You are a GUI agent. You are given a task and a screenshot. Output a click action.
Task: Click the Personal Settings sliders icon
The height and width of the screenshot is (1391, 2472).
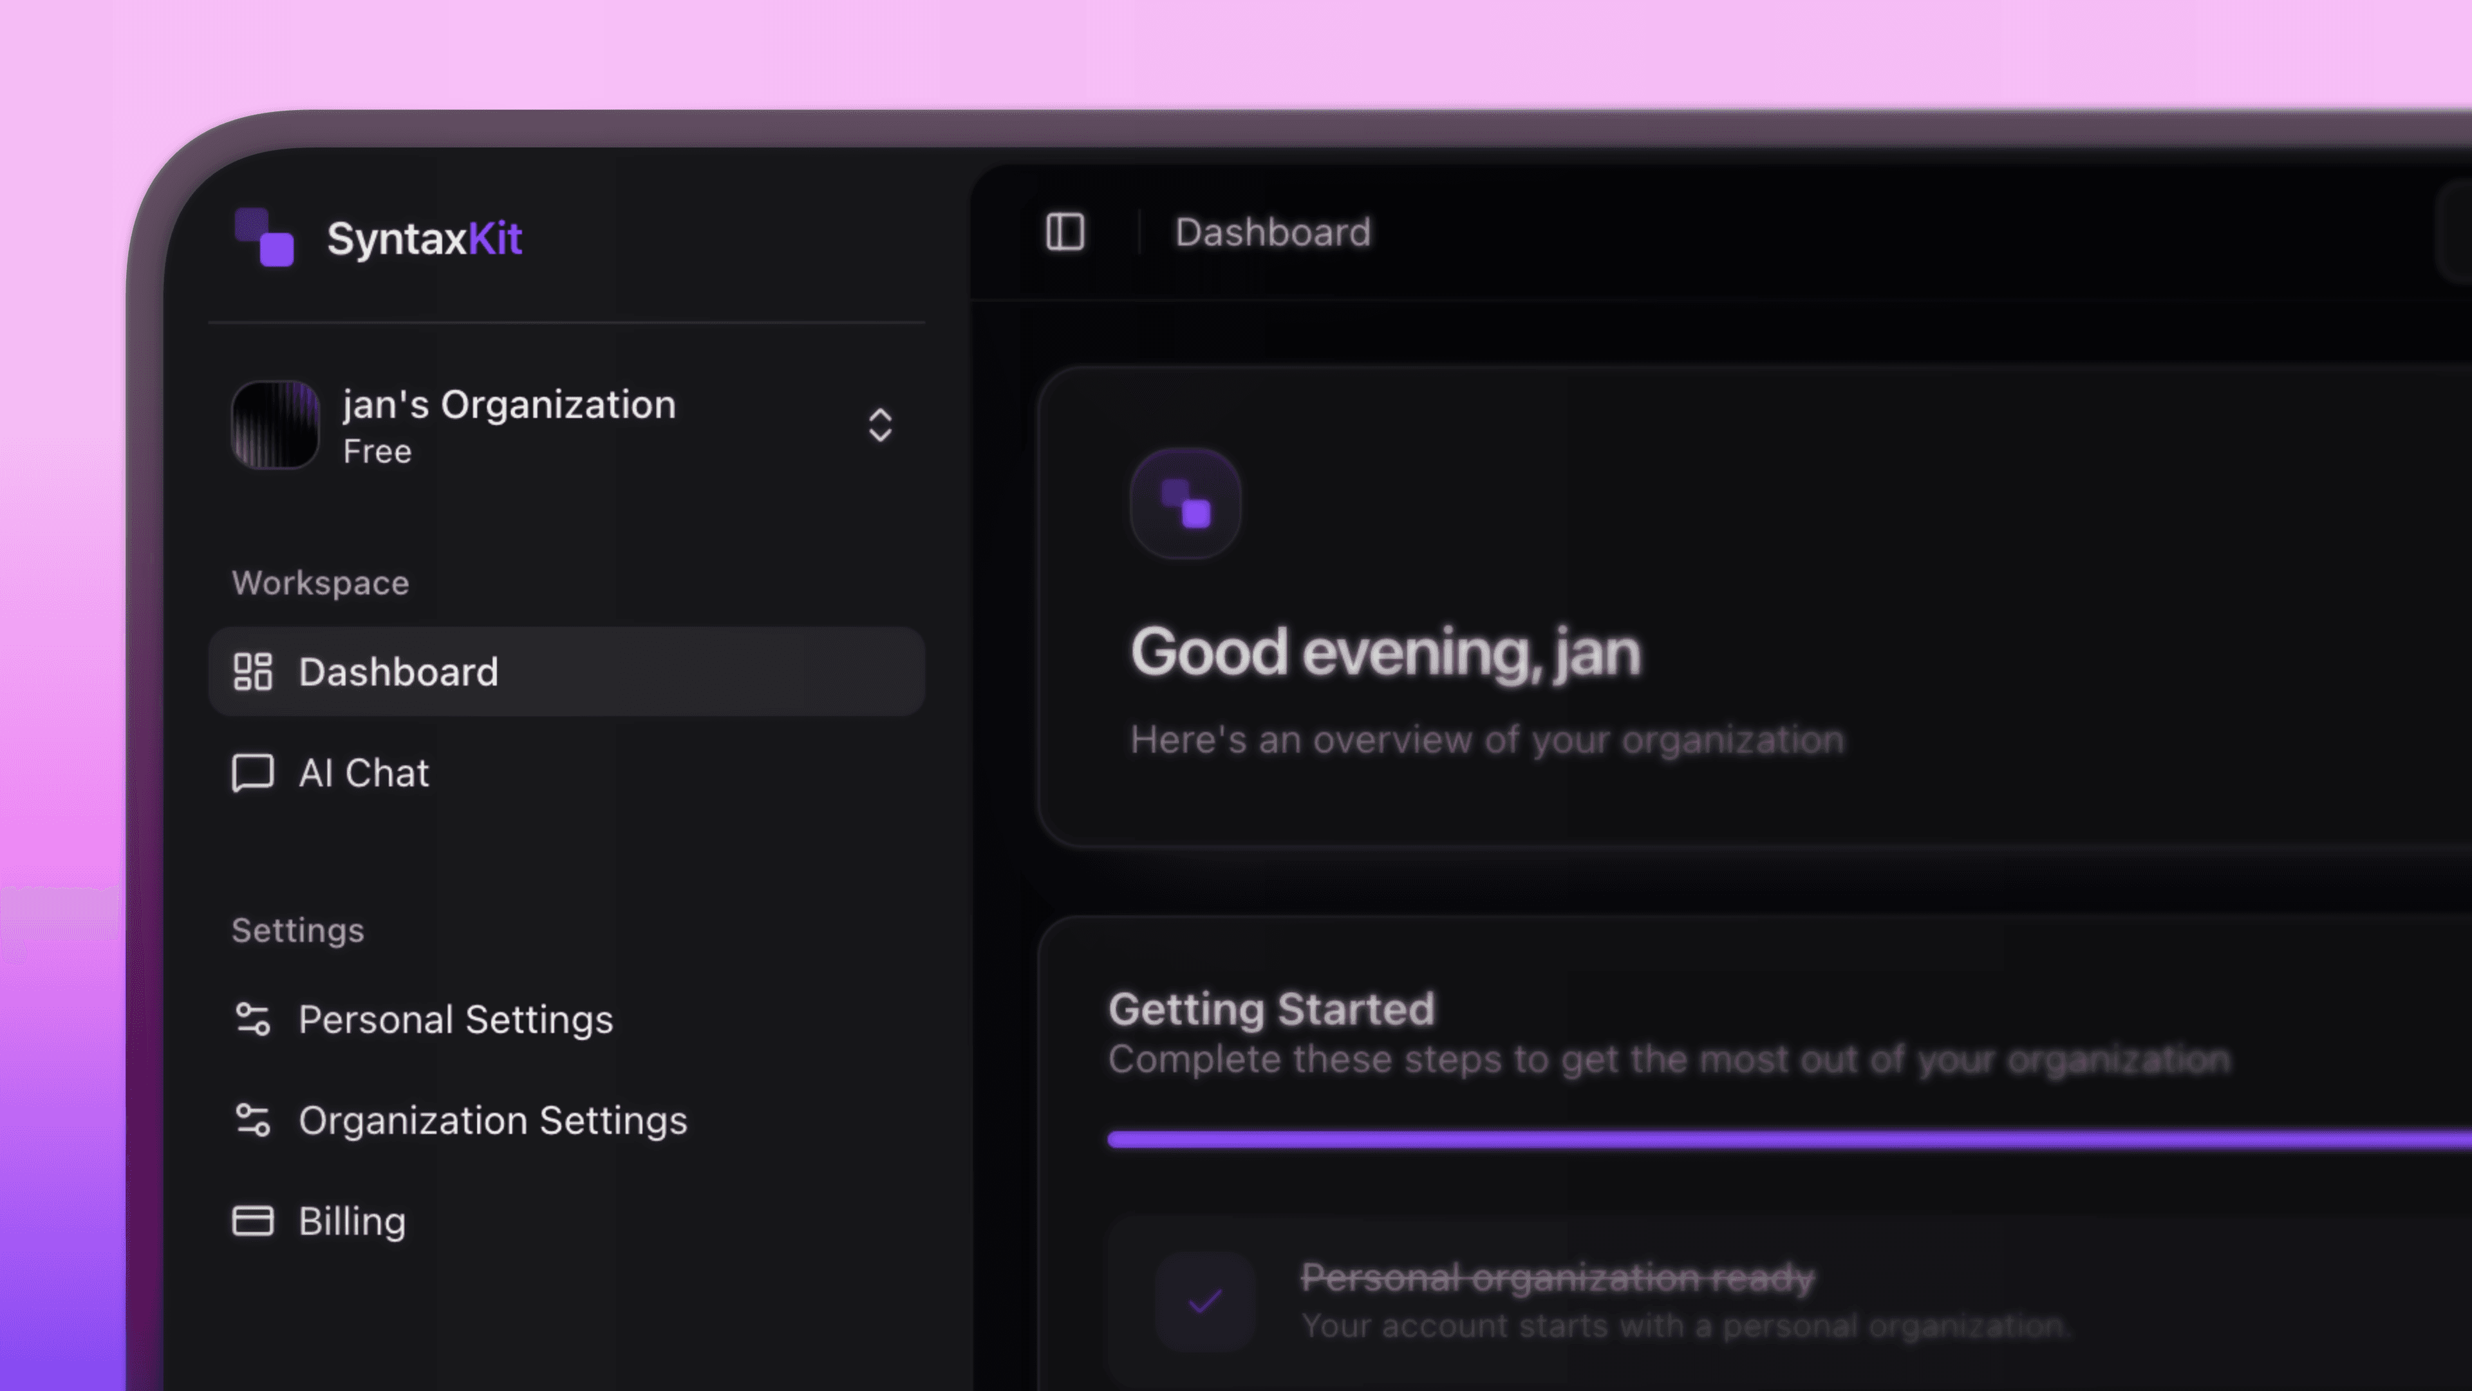point(254,1019)
